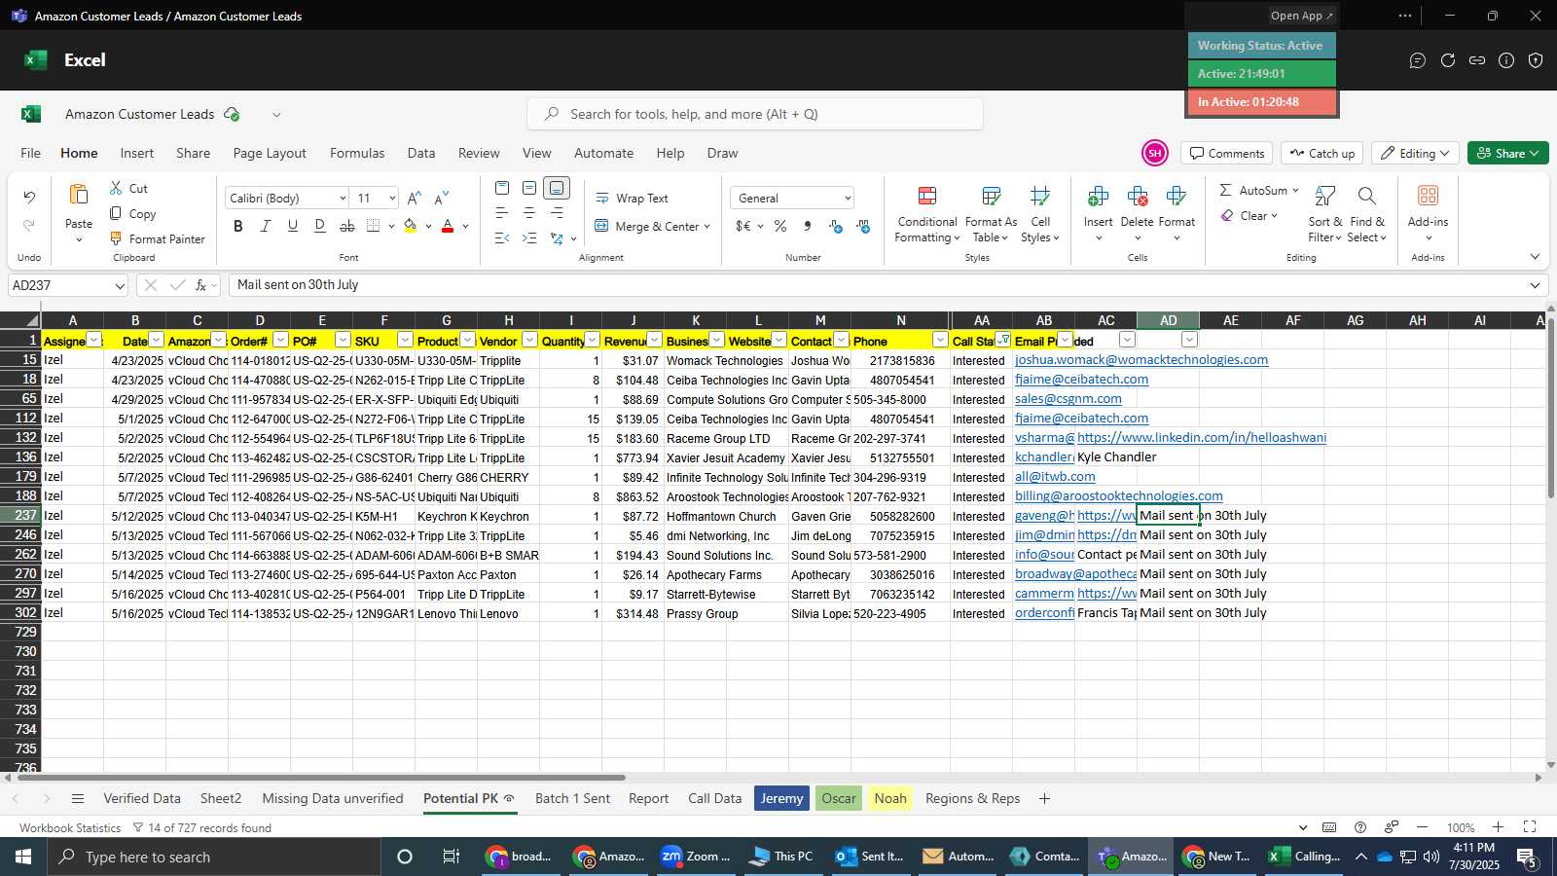Decrease font size with the smaller A icon
Image resolution: width=1557 pixels, height=876 pixels.
point(442,198)
